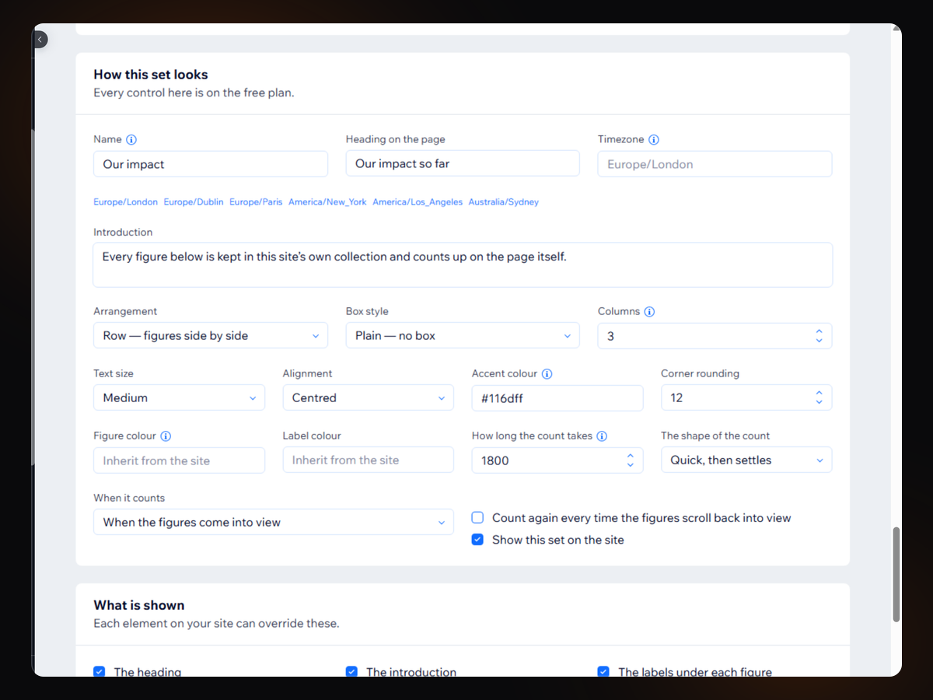Screen dimensions: 933x700
Task: Click the Accent colour #116dff field
Action: [557, 397]
